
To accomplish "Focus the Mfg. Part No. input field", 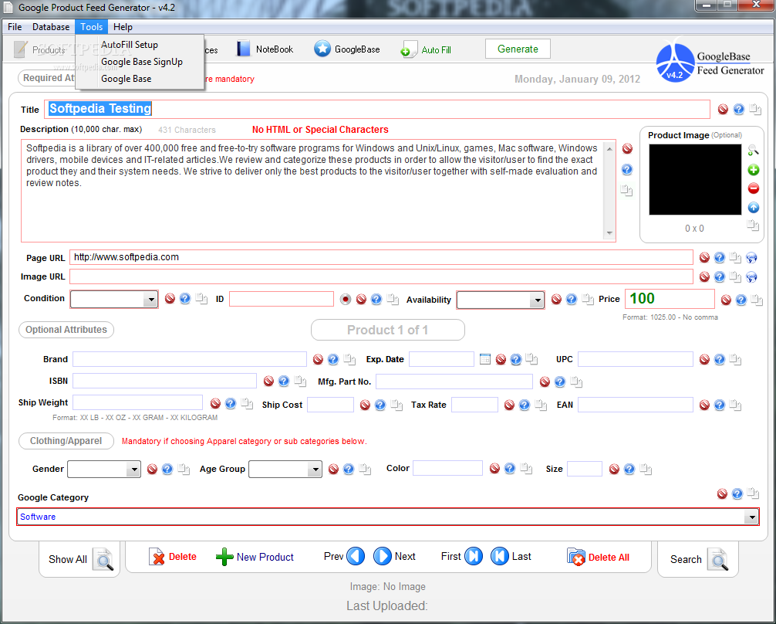I will tap(454, 382).
